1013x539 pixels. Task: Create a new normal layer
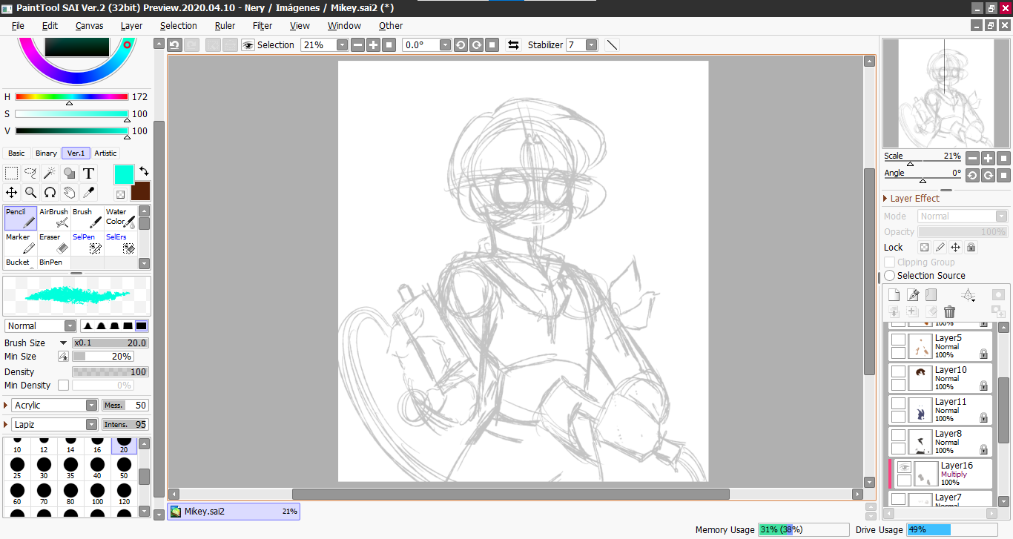(x=894, y=294)
